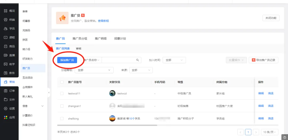Switch to the 审核 sub-tab

click(x=78, y=49)
